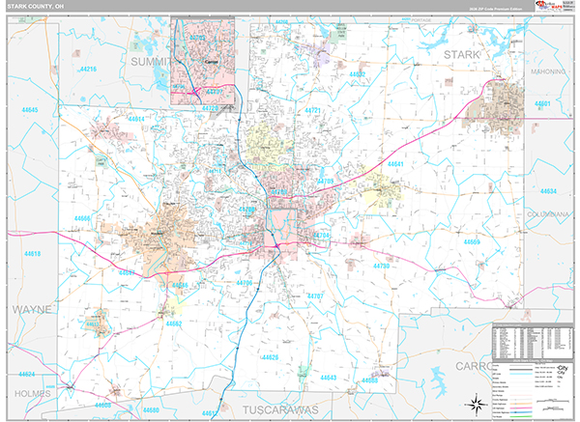This screenshot has height=422, width=580.
Task: Click ZIP code label 44641
Action: tap(395, 164)
